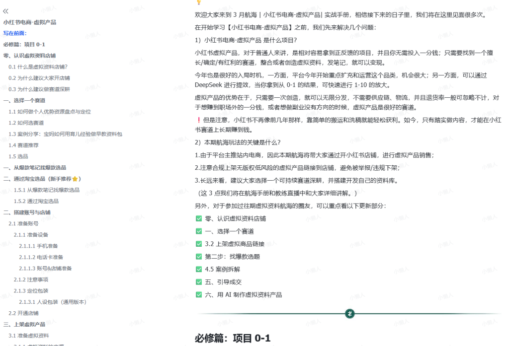Open 1.5.1 从爆款笔记找爆款选品
The image size is (509, 346).
point(46,190)
